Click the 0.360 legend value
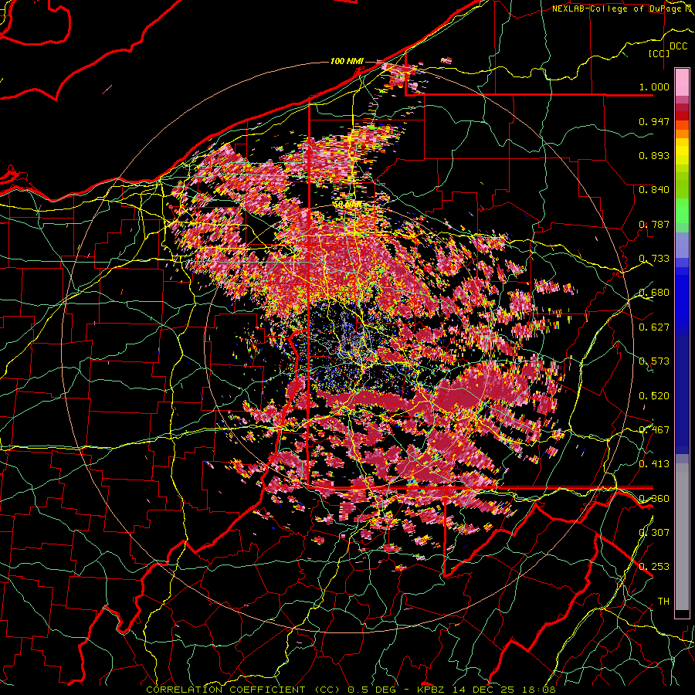Screen dimensions: 695x695 click(x=654, y=498)
